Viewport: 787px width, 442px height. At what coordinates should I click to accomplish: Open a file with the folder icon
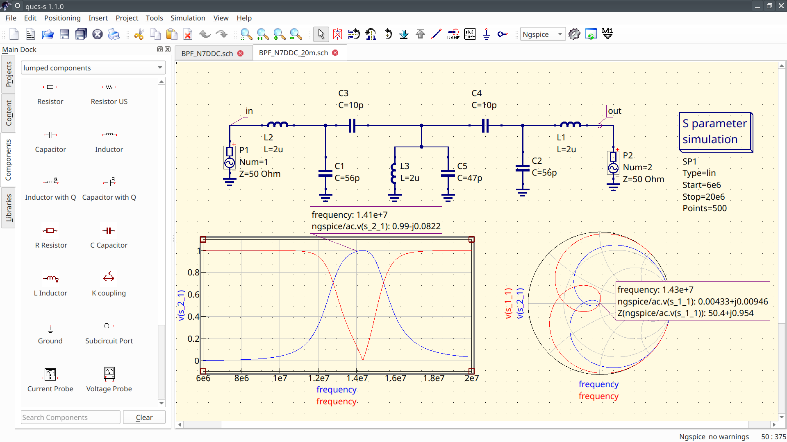48,34
